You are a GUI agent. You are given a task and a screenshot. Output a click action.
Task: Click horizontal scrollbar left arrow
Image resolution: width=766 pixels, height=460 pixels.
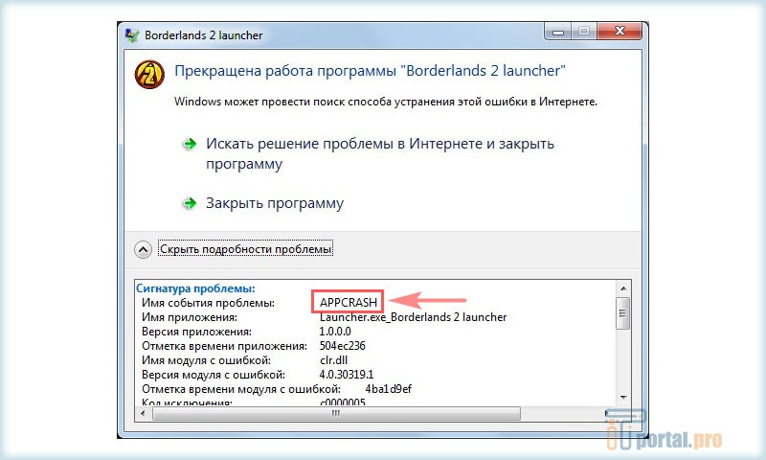pyautogui.click(x=143, y=414)
